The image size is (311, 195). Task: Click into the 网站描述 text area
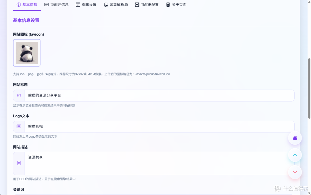(x=159, y=163)
